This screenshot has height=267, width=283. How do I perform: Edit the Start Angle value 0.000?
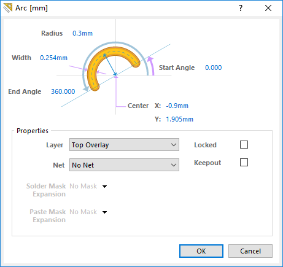[x=213, y=68]
